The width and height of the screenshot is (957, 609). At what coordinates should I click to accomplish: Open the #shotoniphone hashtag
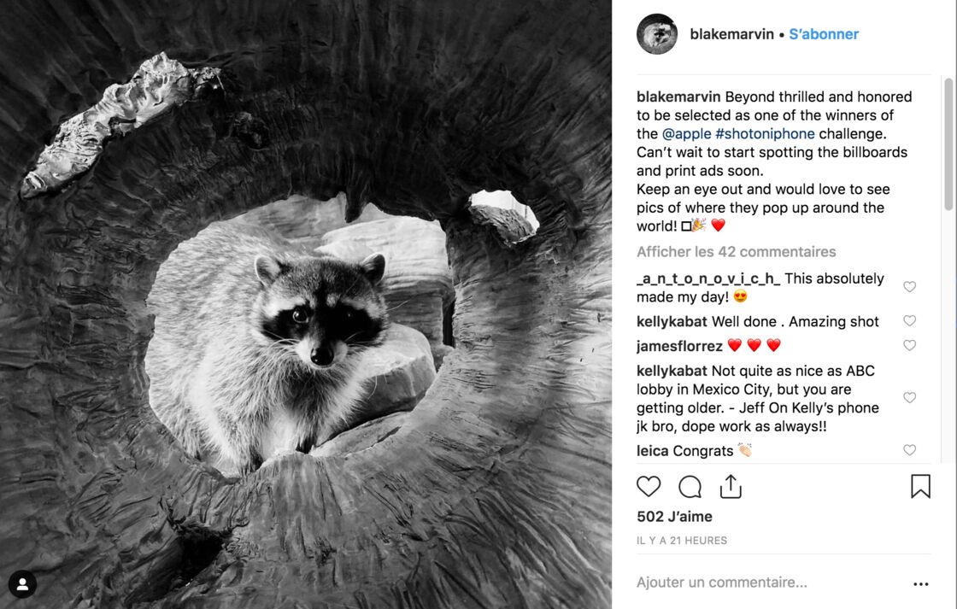tap(765, 133)
